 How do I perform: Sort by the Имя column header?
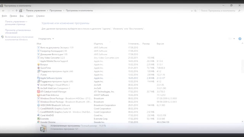pyautogui.click(x=39, y=44)
